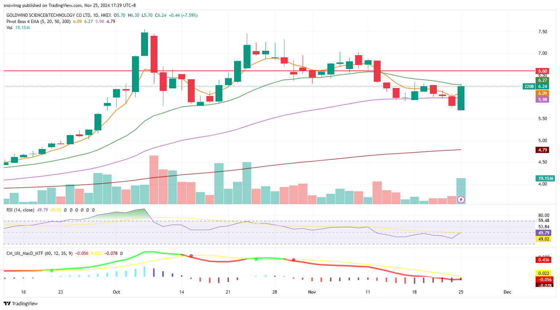Click the latest teal volume bar with lightning icon
Image resolution: width=560 pixels, height=310 pixels.
pos(461,191)
